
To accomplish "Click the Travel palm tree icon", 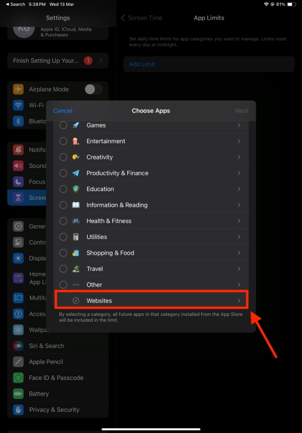I will (75, 268).
